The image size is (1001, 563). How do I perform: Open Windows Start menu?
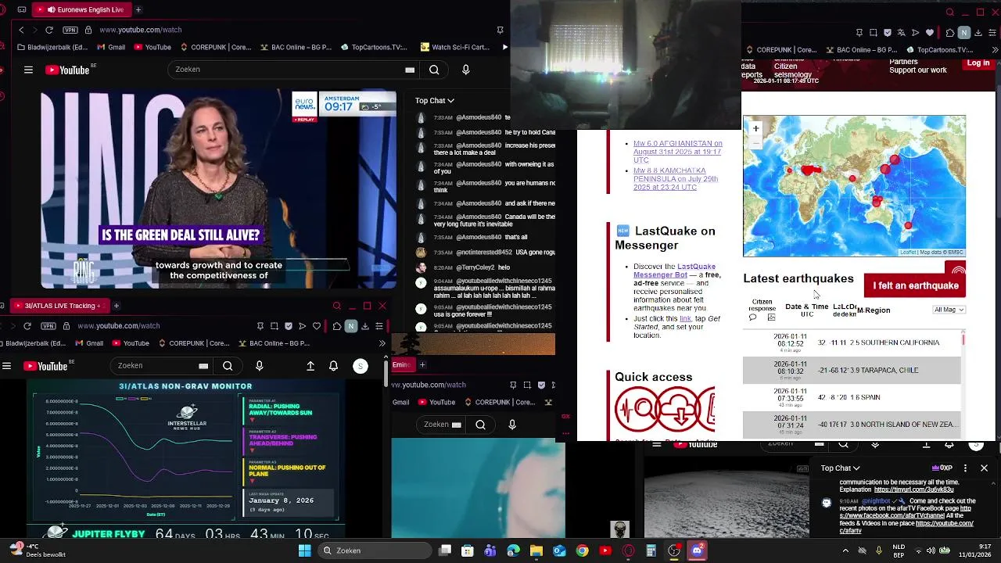pos(304,550)
